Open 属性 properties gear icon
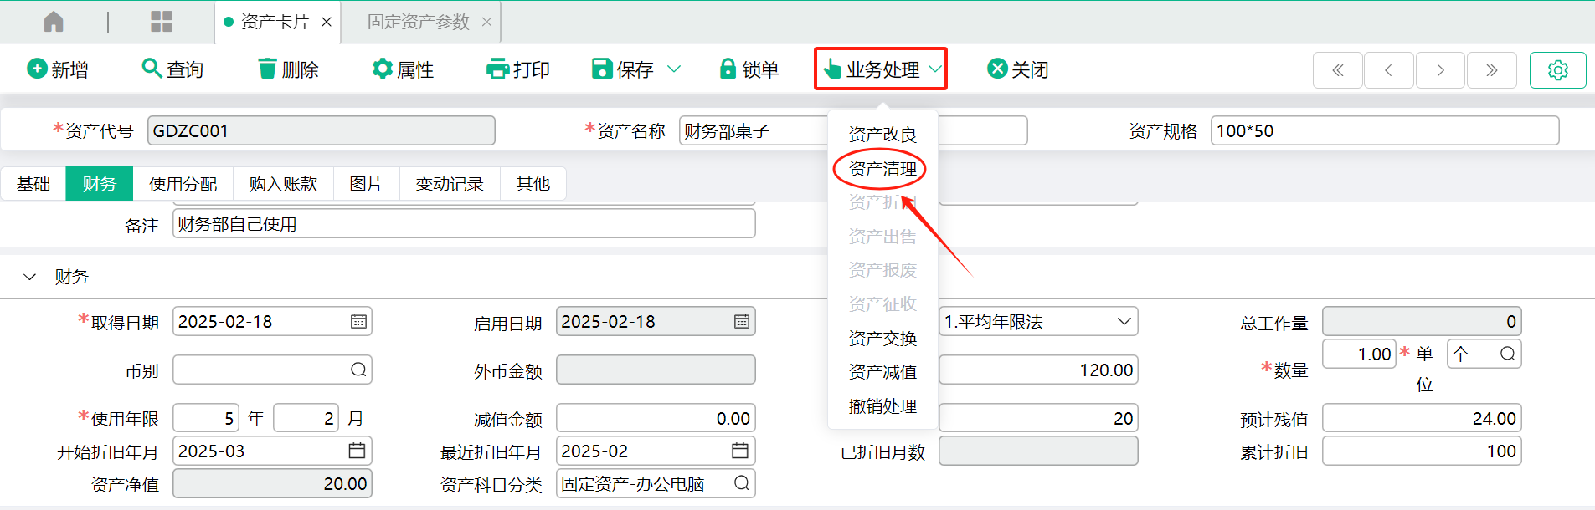 [x=383, y=69]
